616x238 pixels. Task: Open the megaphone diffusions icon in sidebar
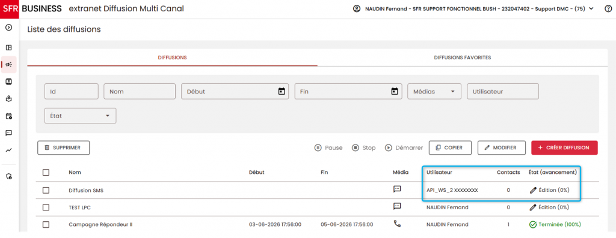pyautogui.click(x=8, y=65)
